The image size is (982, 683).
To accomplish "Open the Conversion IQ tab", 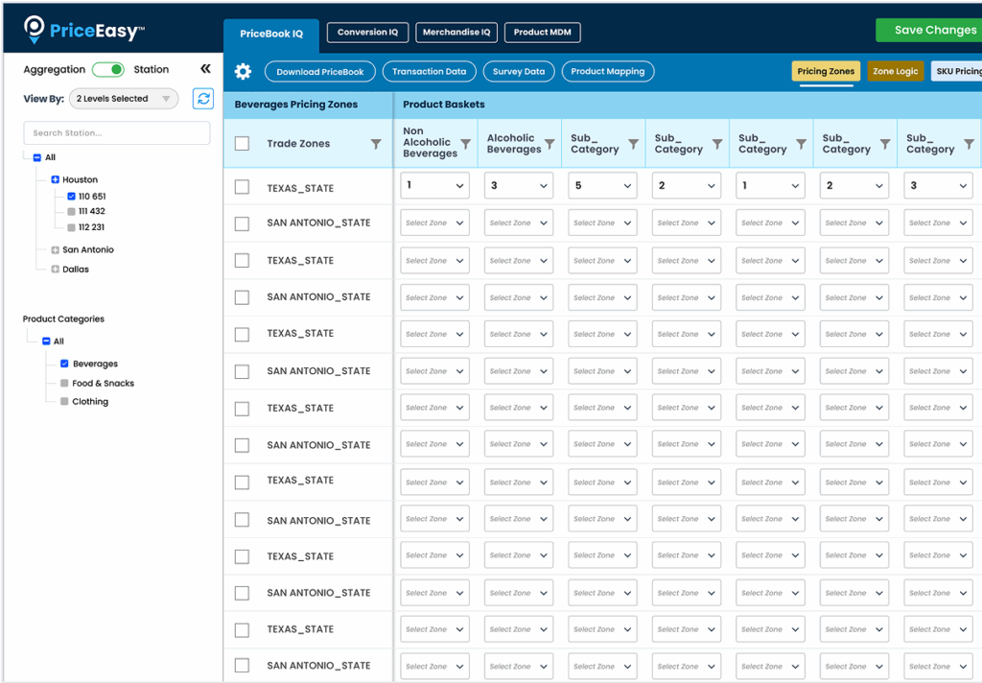I will (x=367, y=33).
